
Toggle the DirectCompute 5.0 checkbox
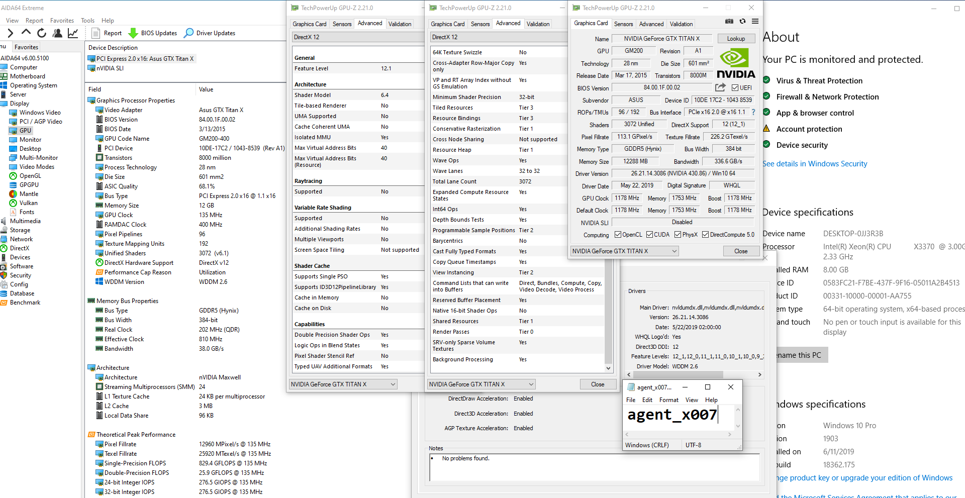705,235
